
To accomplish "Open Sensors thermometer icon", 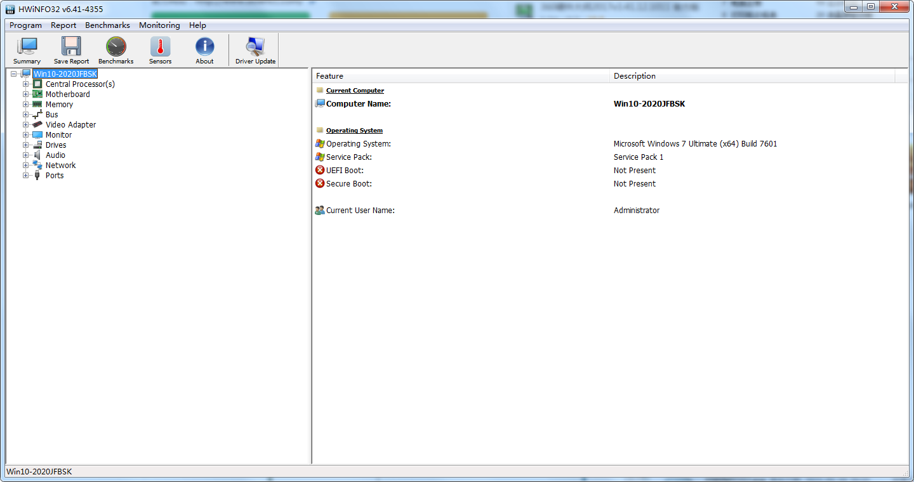I will 161,47.
